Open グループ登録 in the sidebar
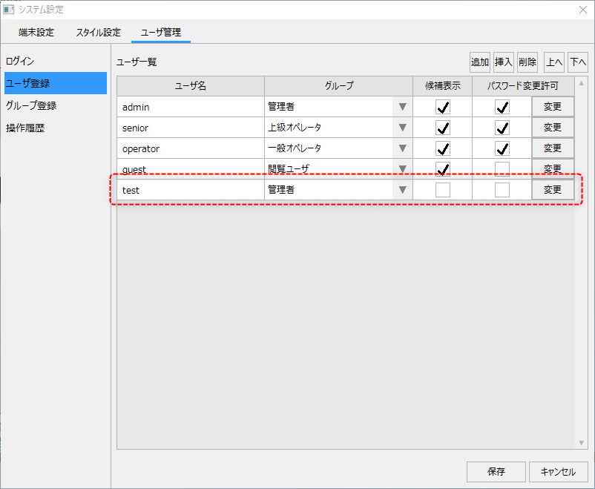This screenshot has width=595, height=489. pyautogui.click(x=31, y=105)
